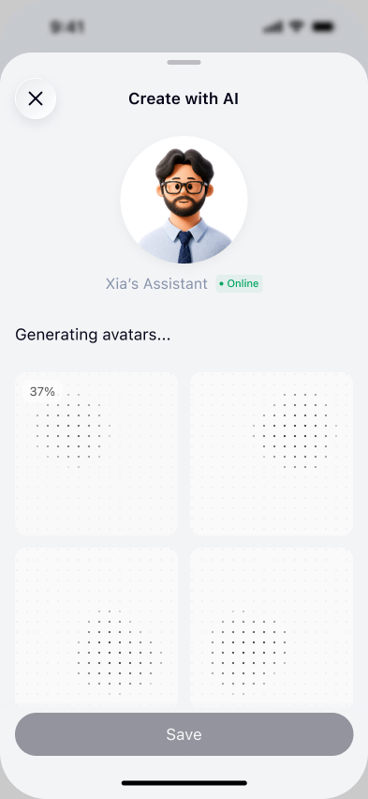
Task: Tap the 37% progress indicator
Action: pos(42,391)
